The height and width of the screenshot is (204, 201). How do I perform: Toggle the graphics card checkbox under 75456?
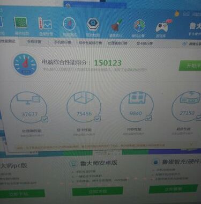[x=98, y=119]
